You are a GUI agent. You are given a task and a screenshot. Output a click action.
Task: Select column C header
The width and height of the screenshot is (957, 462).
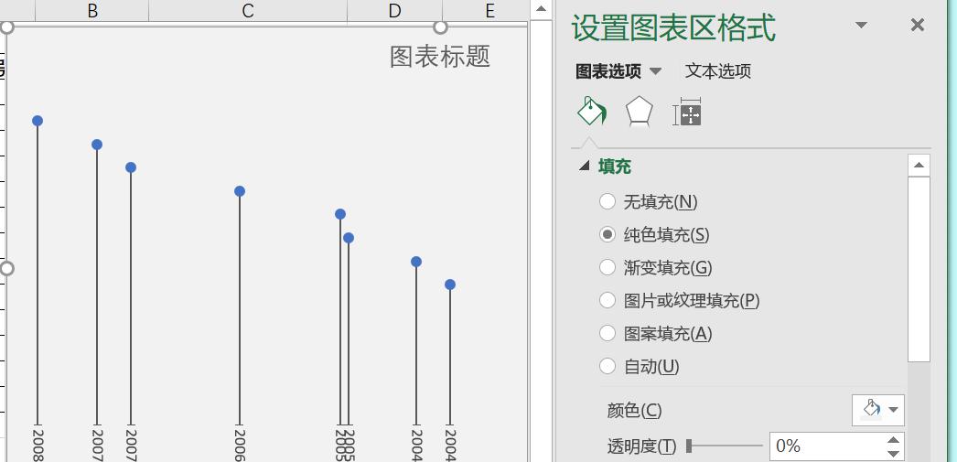[248, 10]
